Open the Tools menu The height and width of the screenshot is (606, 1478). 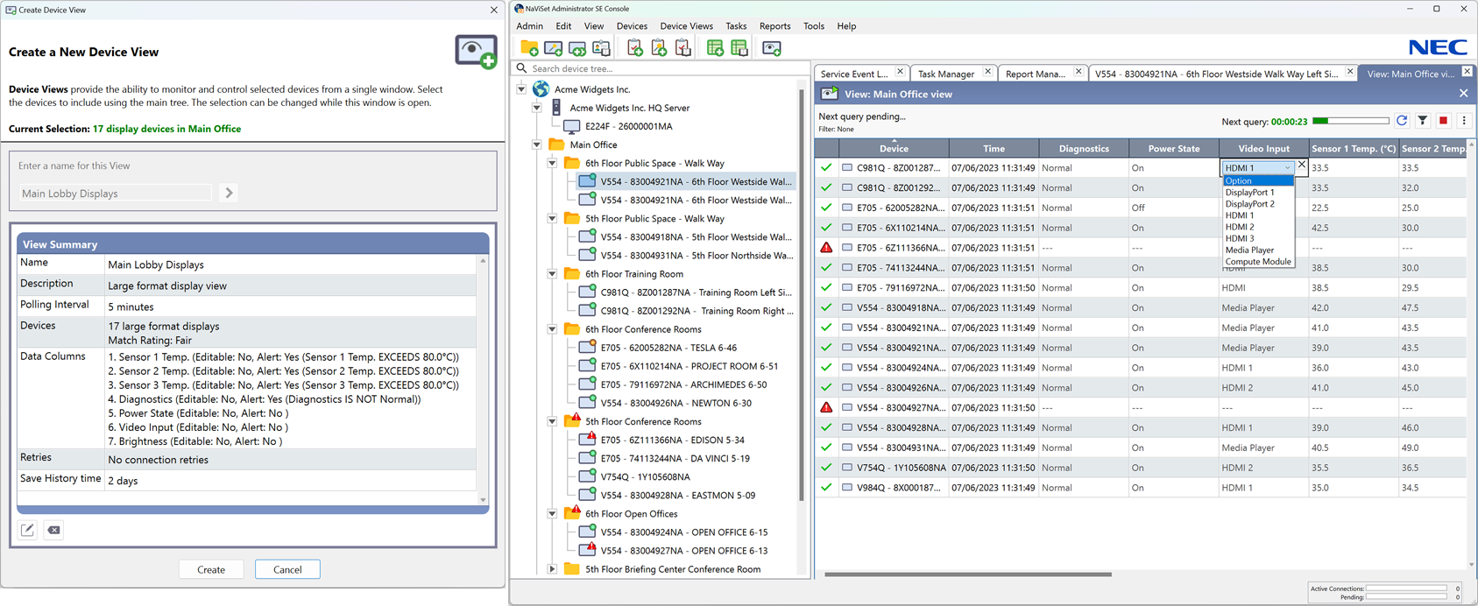(x=814, y=26)
